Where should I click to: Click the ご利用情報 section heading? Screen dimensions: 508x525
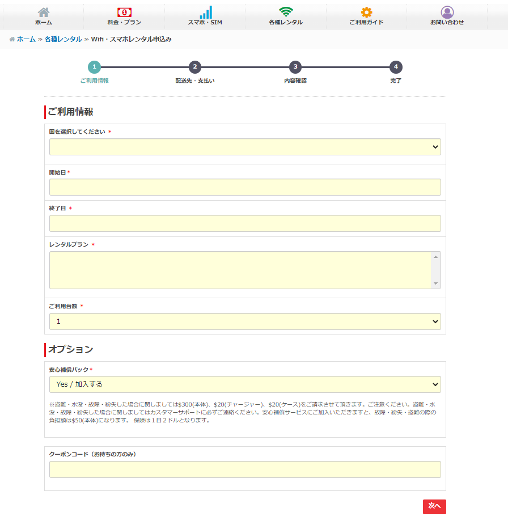(x=70, y=112)
